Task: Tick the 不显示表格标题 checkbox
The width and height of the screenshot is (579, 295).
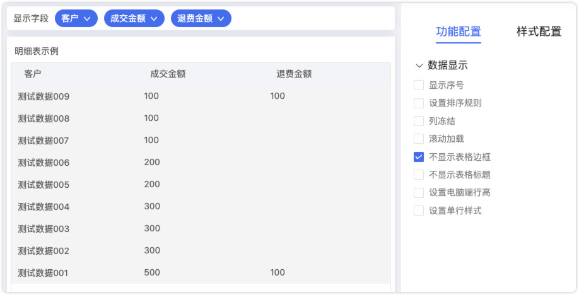Action: tap(419, 175)
